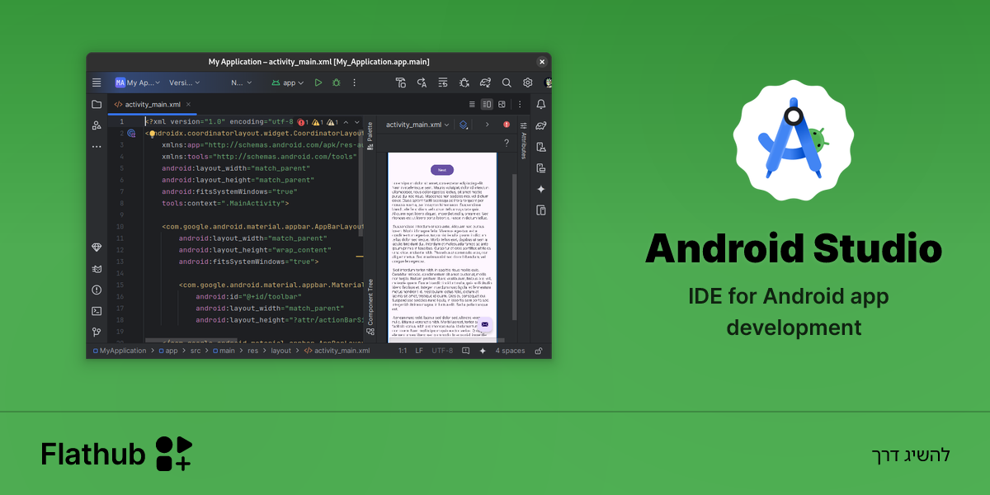Toggle the Attributes side panel
The height and width of the screenshot is (495, 990).
coord(523,140)
